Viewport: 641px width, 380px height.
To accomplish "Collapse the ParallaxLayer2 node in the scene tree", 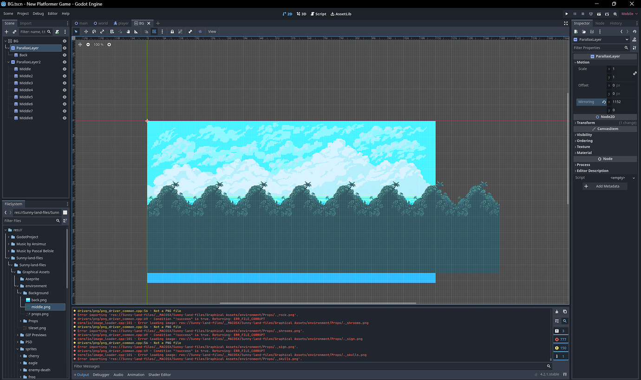I will 7,61.
